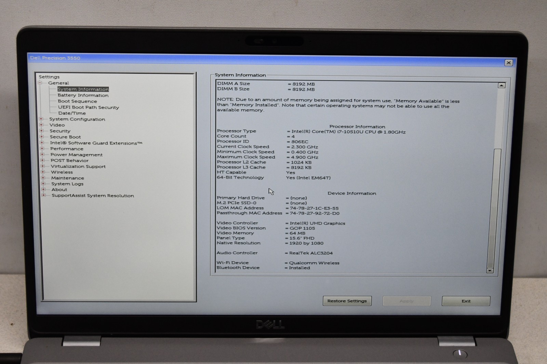This screenshot has height=364, width=547.
Task: Select the About label
Action: (x=59, y=190)
